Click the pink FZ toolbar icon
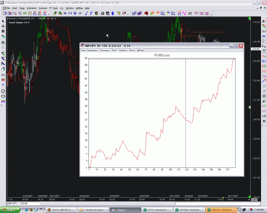The height and width of the screenshot is (213, 267). pos(185,13)
